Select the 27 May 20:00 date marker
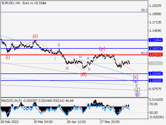This screenshot has width=166, height=125. (x=110, y=122)
